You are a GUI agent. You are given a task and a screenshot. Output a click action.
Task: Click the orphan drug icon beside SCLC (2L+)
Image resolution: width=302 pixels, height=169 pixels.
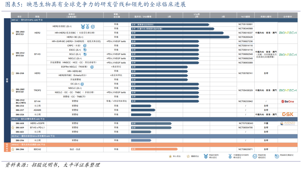click(85, 54)
